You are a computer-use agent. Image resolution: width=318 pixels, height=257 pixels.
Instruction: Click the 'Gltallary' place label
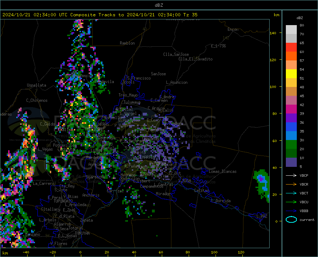51,209
